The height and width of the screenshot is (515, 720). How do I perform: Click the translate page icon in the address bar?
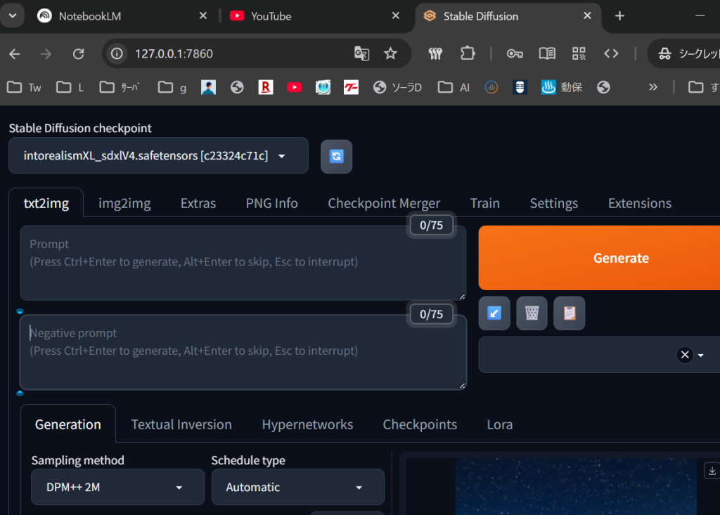point(361,53)
